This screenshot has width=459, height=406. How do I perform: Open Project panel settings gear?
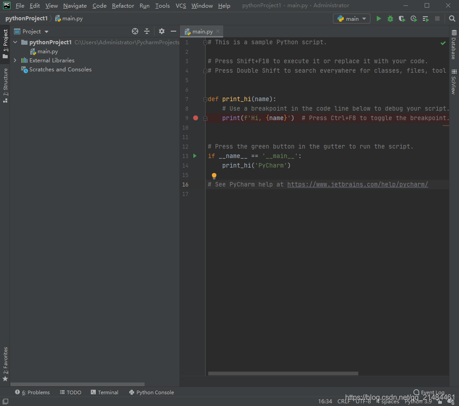click(x=162, y=31)
